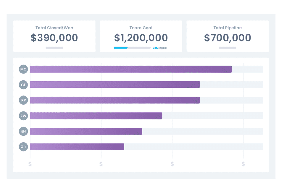Click the RP purple sales bar
284x190 pixels.
pos(115,100)
